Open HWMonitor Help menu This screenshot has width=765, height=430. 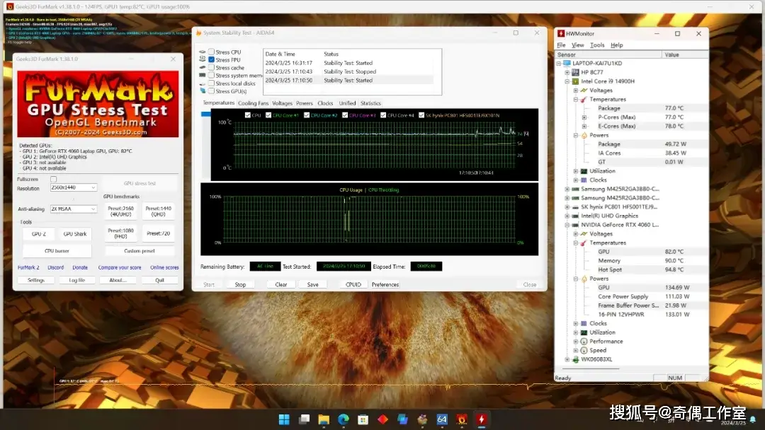coord(617,45)
